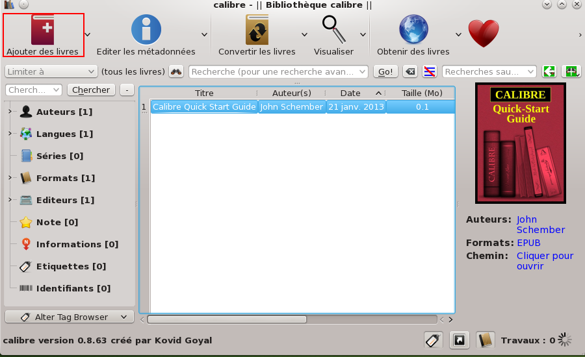Click the green arrow copy-search icon
Viewport: 585px width, 357px height.
coord(549,71)
